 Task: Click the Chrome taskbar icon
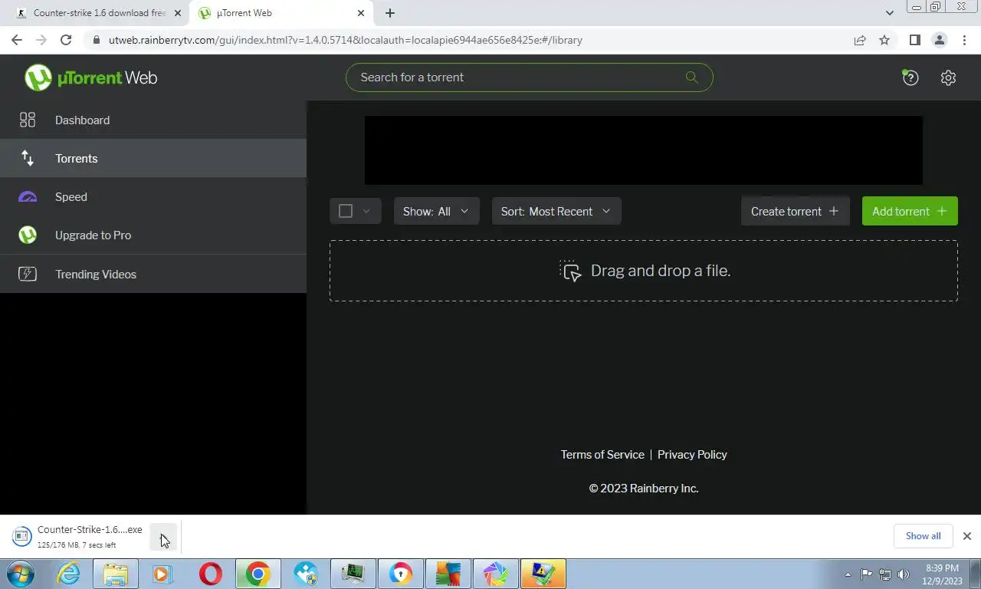pyautogui.click(x=258, y=574)
